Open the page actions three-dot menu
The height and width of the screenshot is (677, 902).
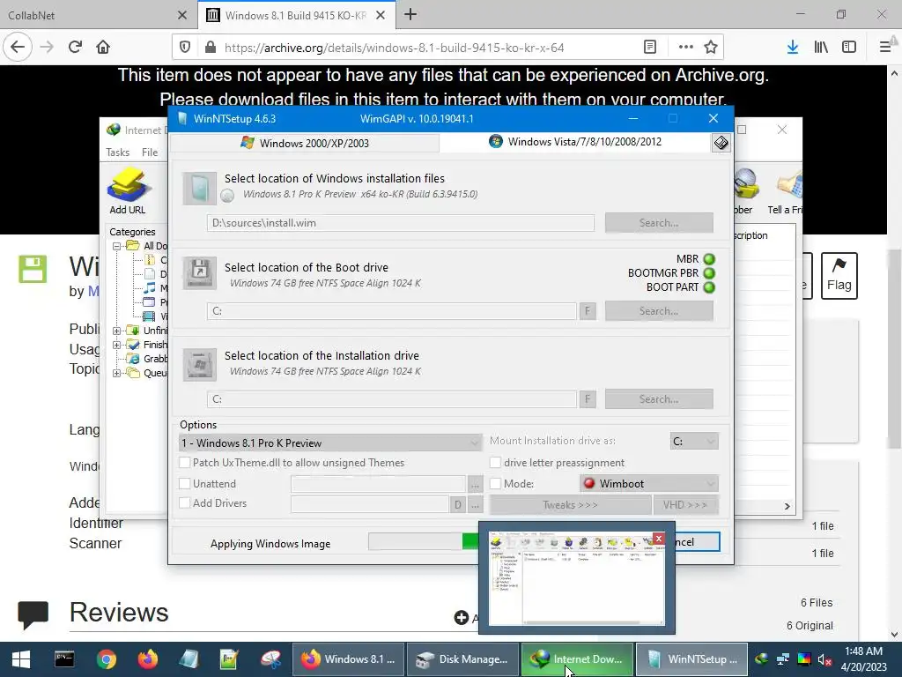click(685, 48)
